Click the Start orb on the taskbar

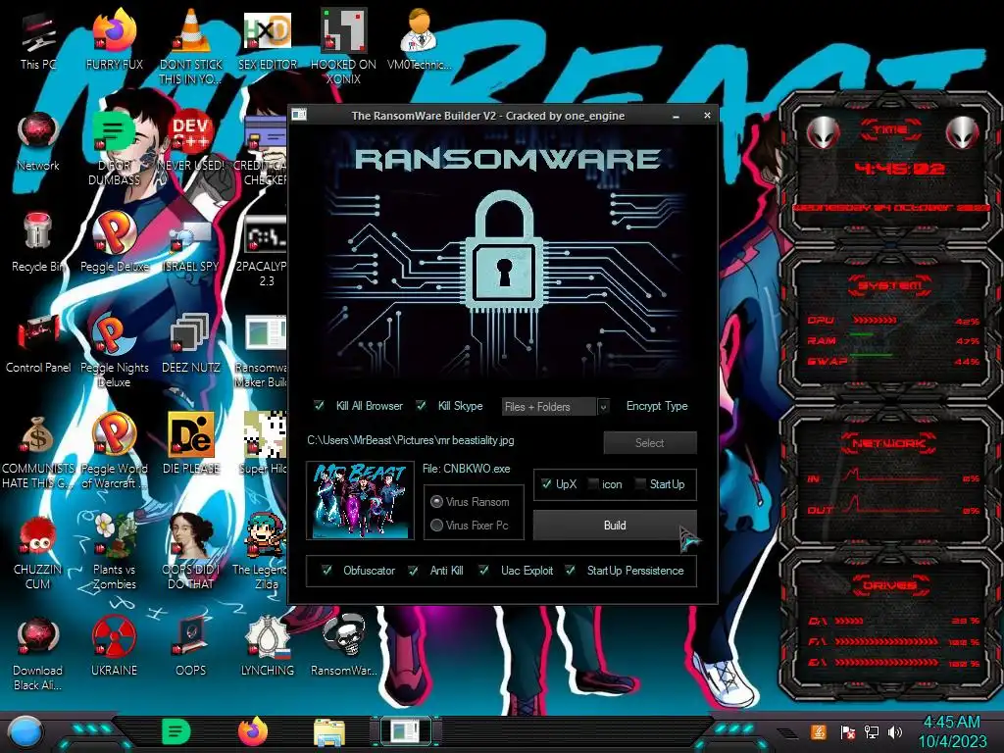click(25, 732)
